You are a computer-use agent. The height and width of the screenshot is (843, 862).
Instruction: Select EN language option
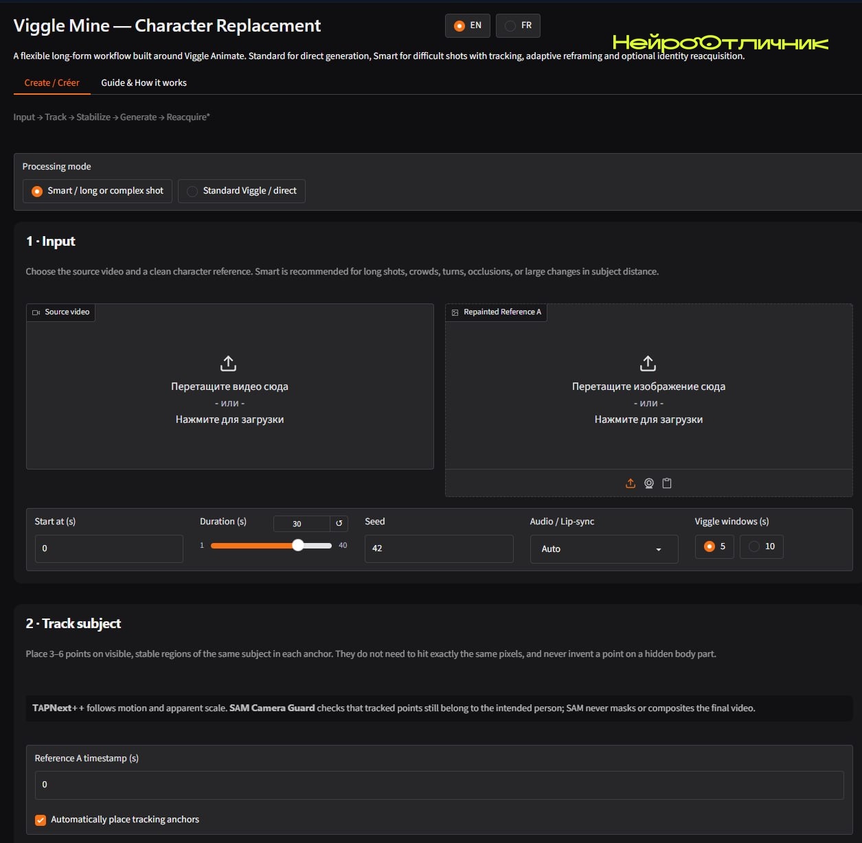click(468, 26)
